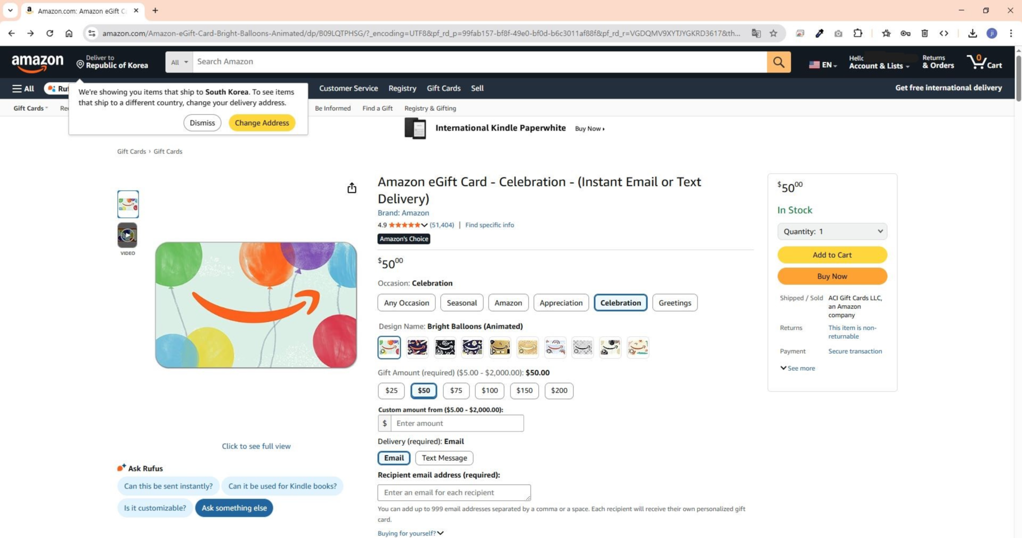The width and height of the screenshot is (1022, 538).
Task: Click Add to Cart button
Action: pyautogui.click(x=832, y=255)
